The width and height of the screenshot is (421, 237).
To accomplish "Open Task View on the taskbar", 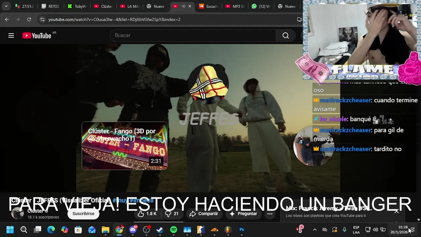I will [37, 230].
